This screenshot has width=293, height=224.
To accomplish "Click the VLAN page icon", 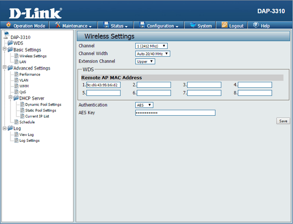I will click(16, 80).
